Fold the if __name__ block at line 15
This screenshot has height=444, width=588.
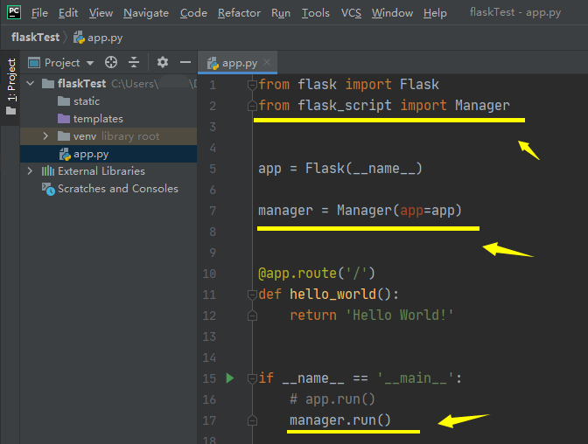pyautogui.click(x=252, y=378)
